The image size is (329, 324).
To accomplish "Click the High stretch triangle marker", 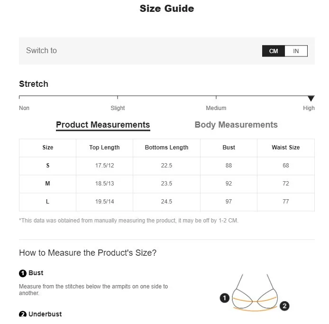I will 311,99.
